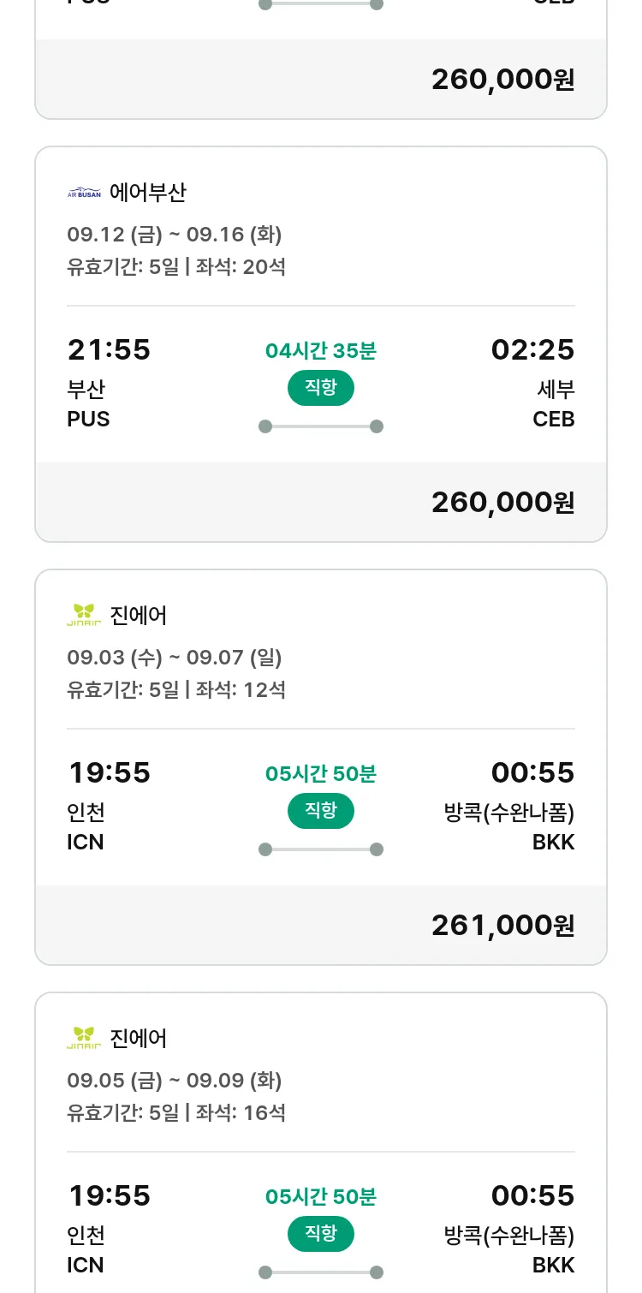Open the 에어부산 airline name
This screenshot has height=1293, width=642.
148,193
